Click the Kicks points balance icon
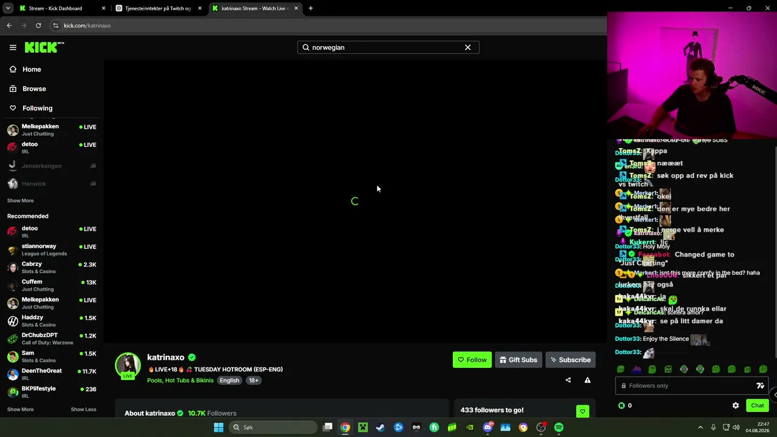Image resolution: width=777 pixels, height=437 pixels. tap(621, 405)
